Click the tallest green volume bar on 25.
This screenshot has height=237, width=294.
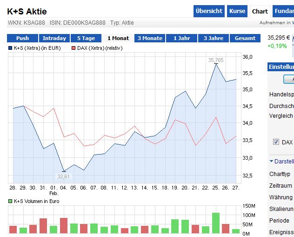216,223
